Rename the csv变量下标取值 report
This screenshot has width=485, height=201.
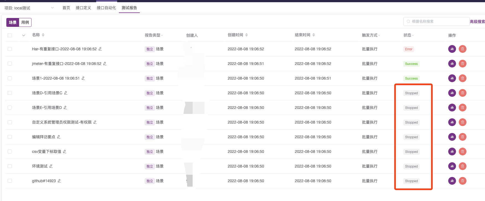tap(64, 152)
